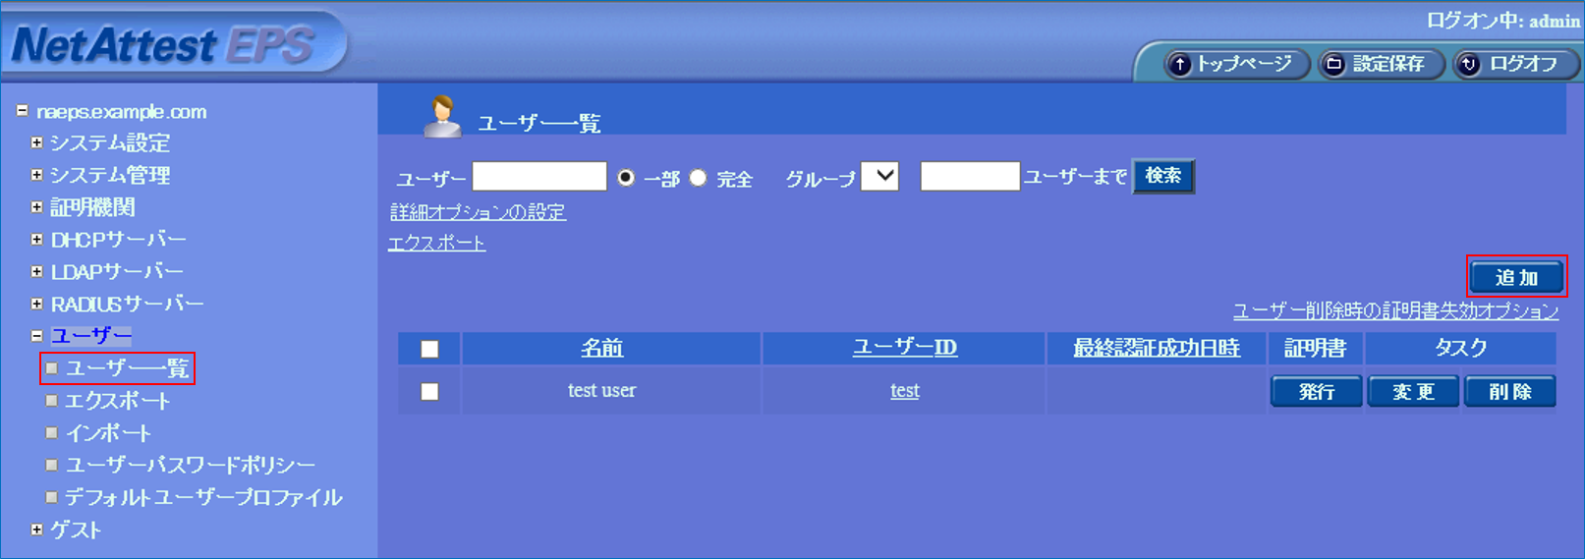Expand the RADIUSサーバー tree node
The image size is (1585, 559).
coord(36,304)
